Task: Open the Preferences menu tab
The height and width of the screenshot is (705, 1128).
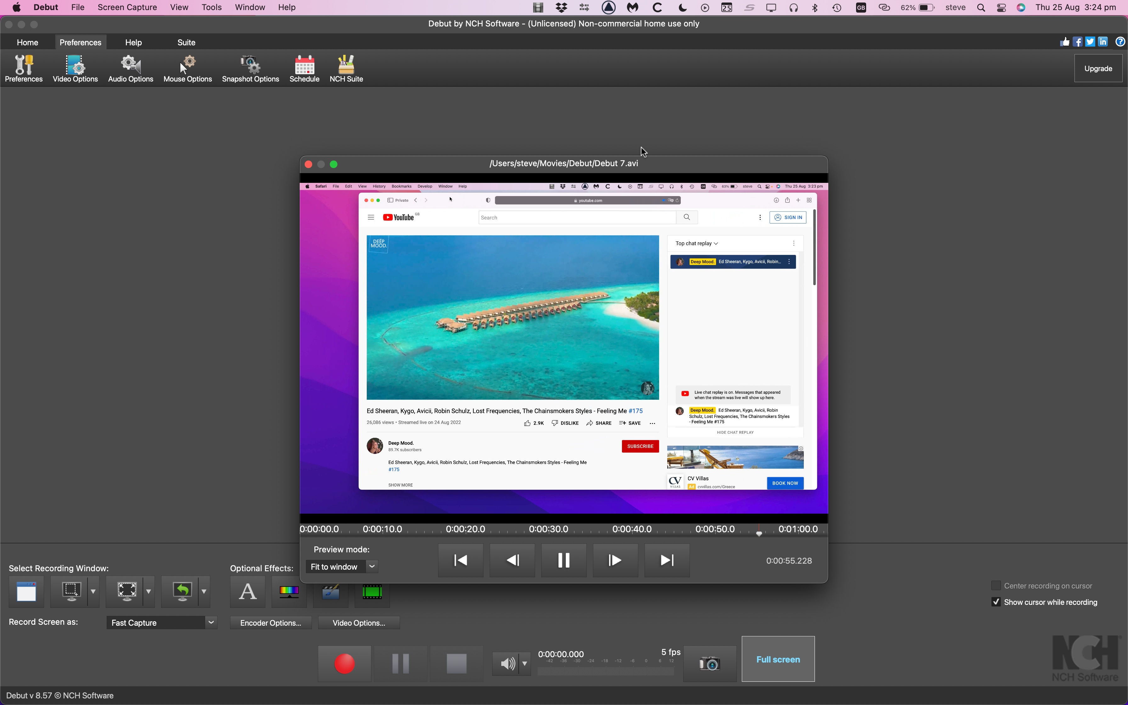Action: (x=80, y=42)
